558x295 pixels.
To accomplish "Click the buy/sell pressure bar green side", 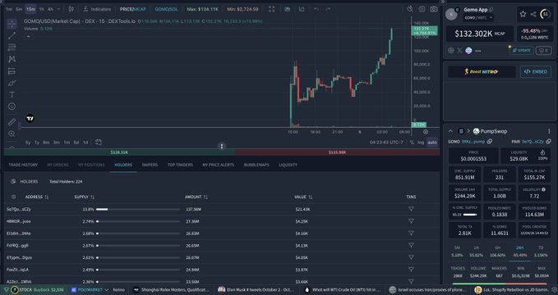I will click(x=119, y=152).
